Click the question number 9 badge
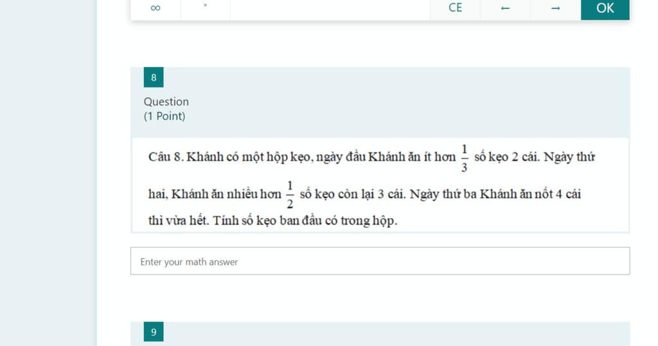The image size is (658, 346). [x=154, y=332]
